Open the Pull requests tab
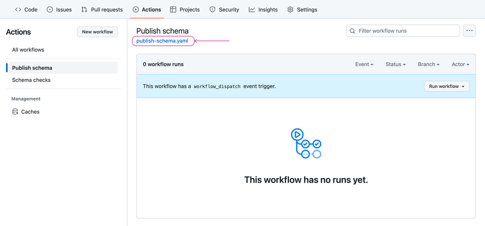The width and height of the screenshot is (485, 226). pyautogui.click(x=102, y=10)
